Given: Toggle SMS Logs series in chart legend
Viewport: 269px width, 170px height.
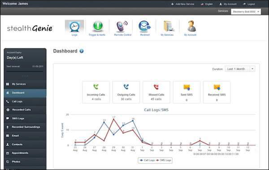Looking at the screenshot, I should tap(164, 160).
